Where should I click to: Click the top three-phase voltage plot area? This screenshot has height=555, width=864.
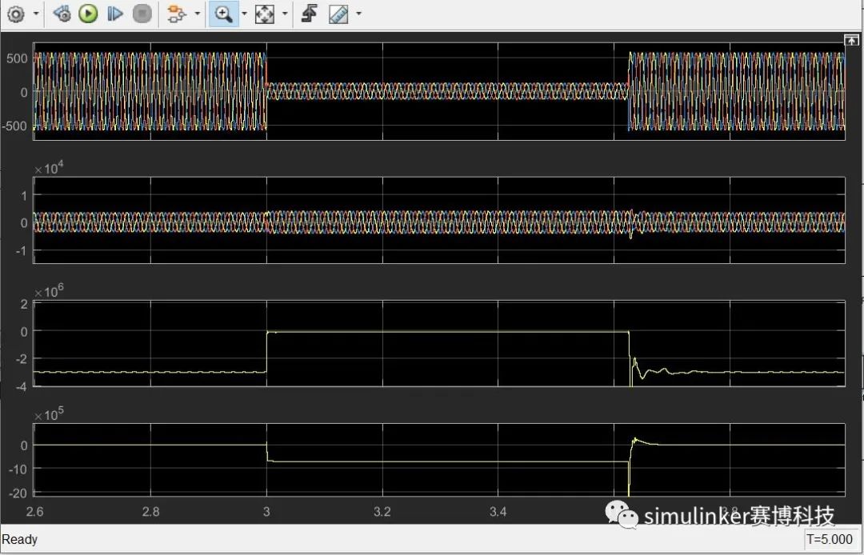pos(439,91)
